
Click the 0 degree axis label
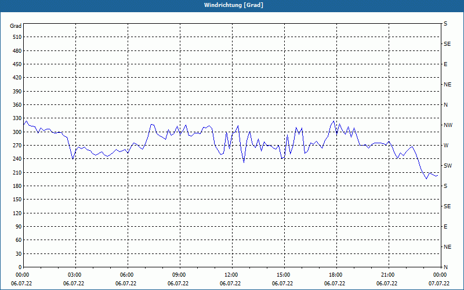click(x=20, y=267)
